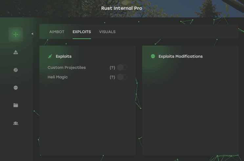Open the eye-triangle visuals sidebar icon
Viewport: 244px width, 161px height.
coord(16,52)
